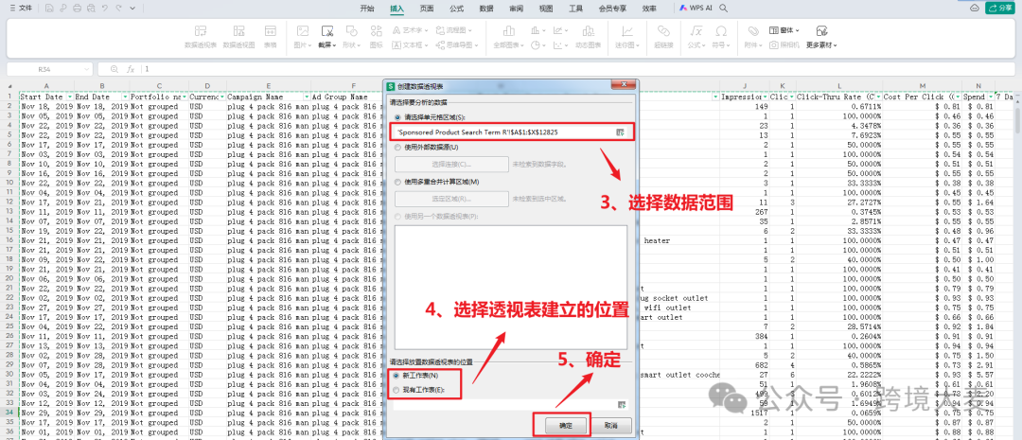
Task: Open the Campaign Name column filter dropdown
Action: tap(306, 97)
